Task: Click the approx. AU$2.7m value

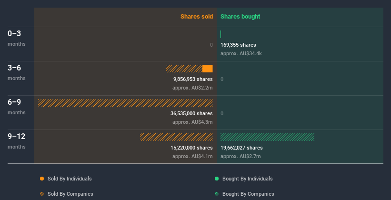Action: (x=241, y=157)
